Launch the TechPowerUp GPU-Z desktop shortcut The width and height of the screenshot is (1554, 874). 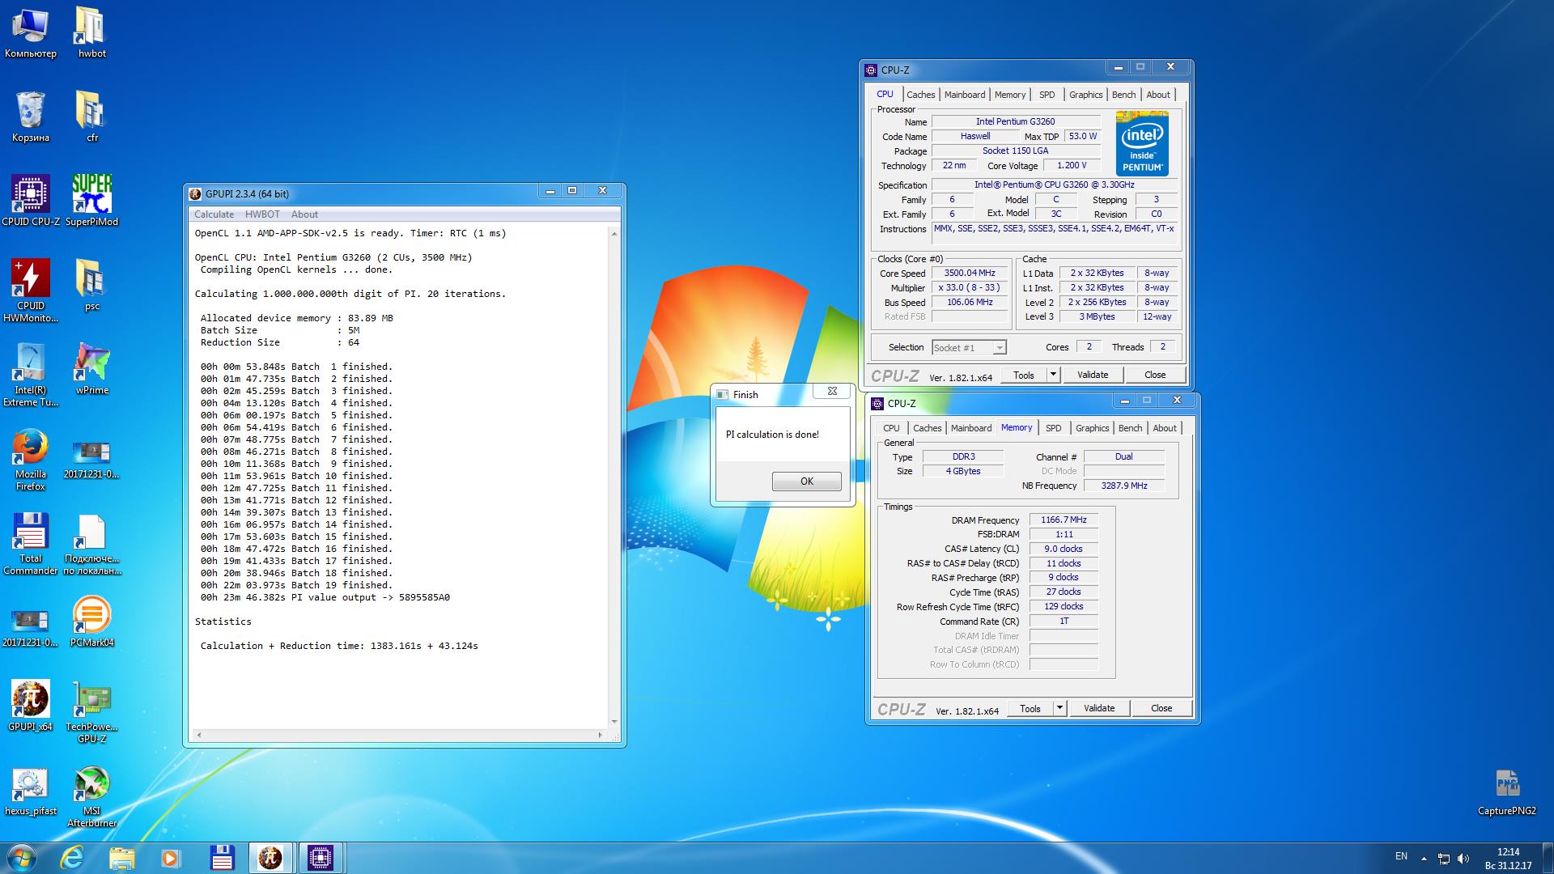pyautogui.click(x=91, y=711)
